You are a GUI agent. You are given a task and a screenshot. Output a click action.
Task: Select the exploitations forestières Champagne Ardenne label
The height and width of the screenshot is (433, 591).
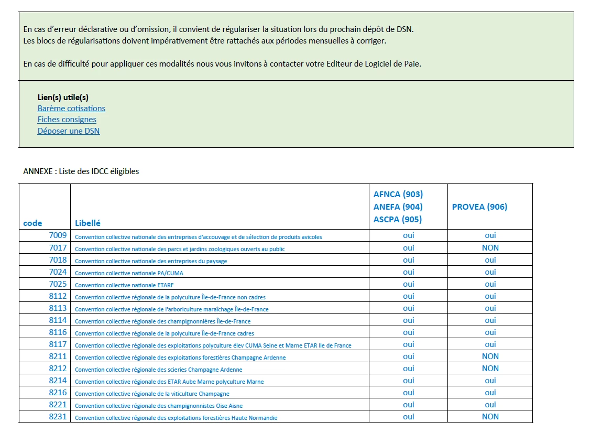coord(180,358)
